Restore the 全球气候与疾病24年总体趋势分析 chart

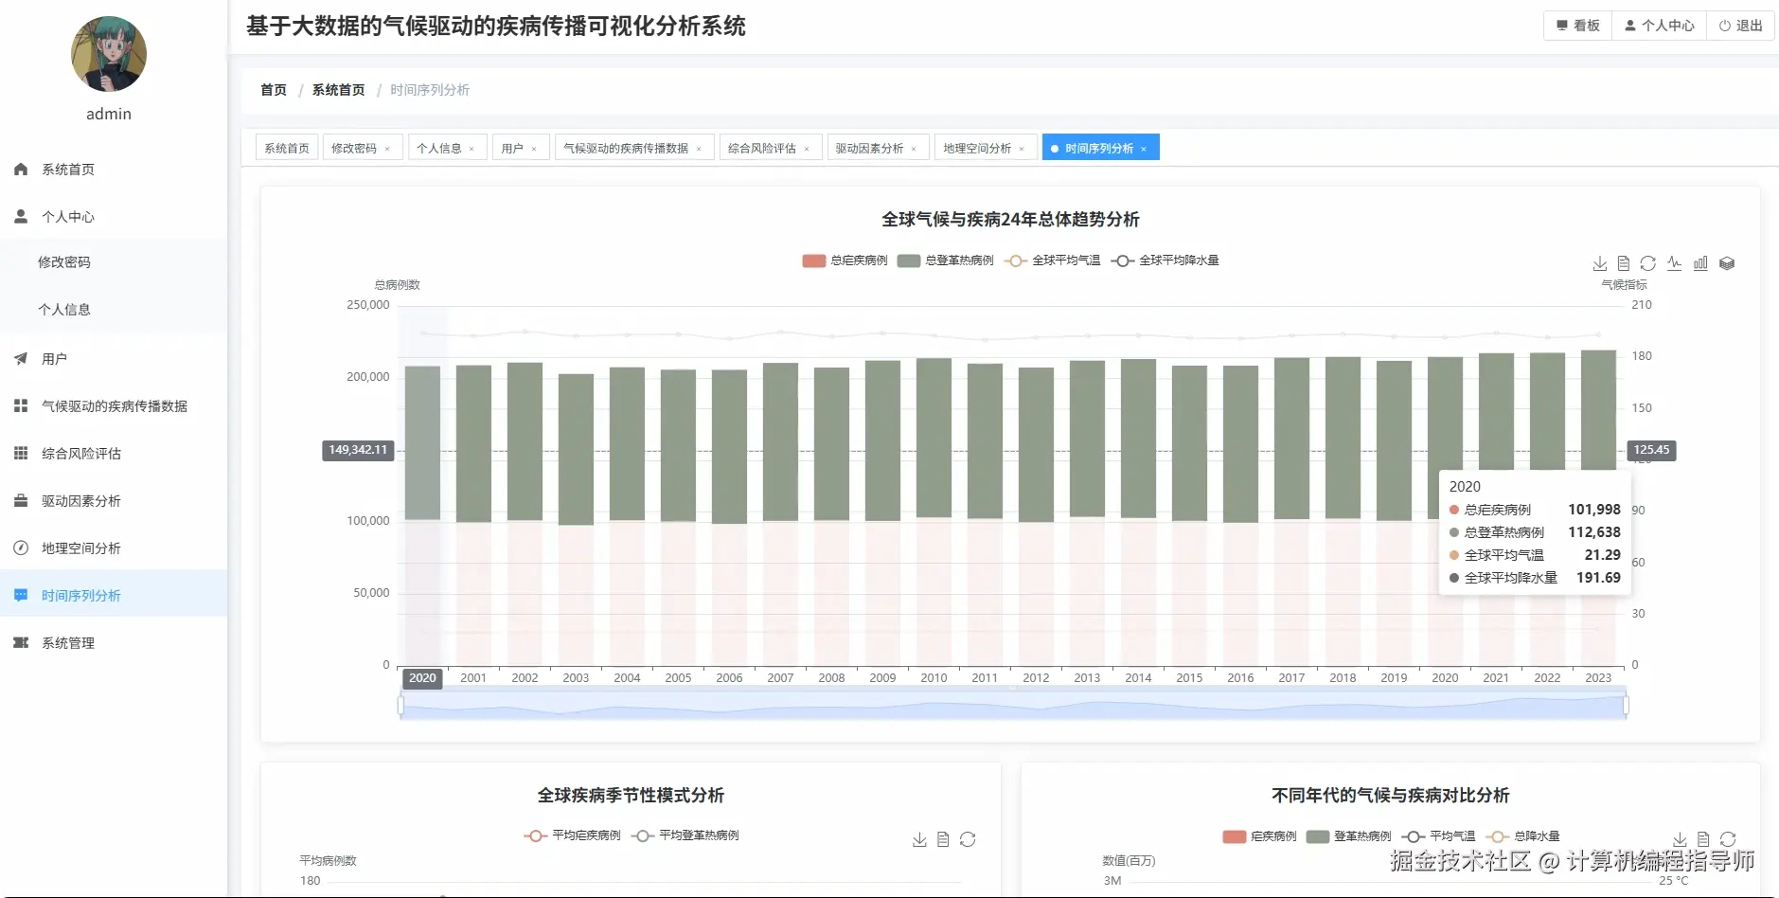pos(1649,262)
